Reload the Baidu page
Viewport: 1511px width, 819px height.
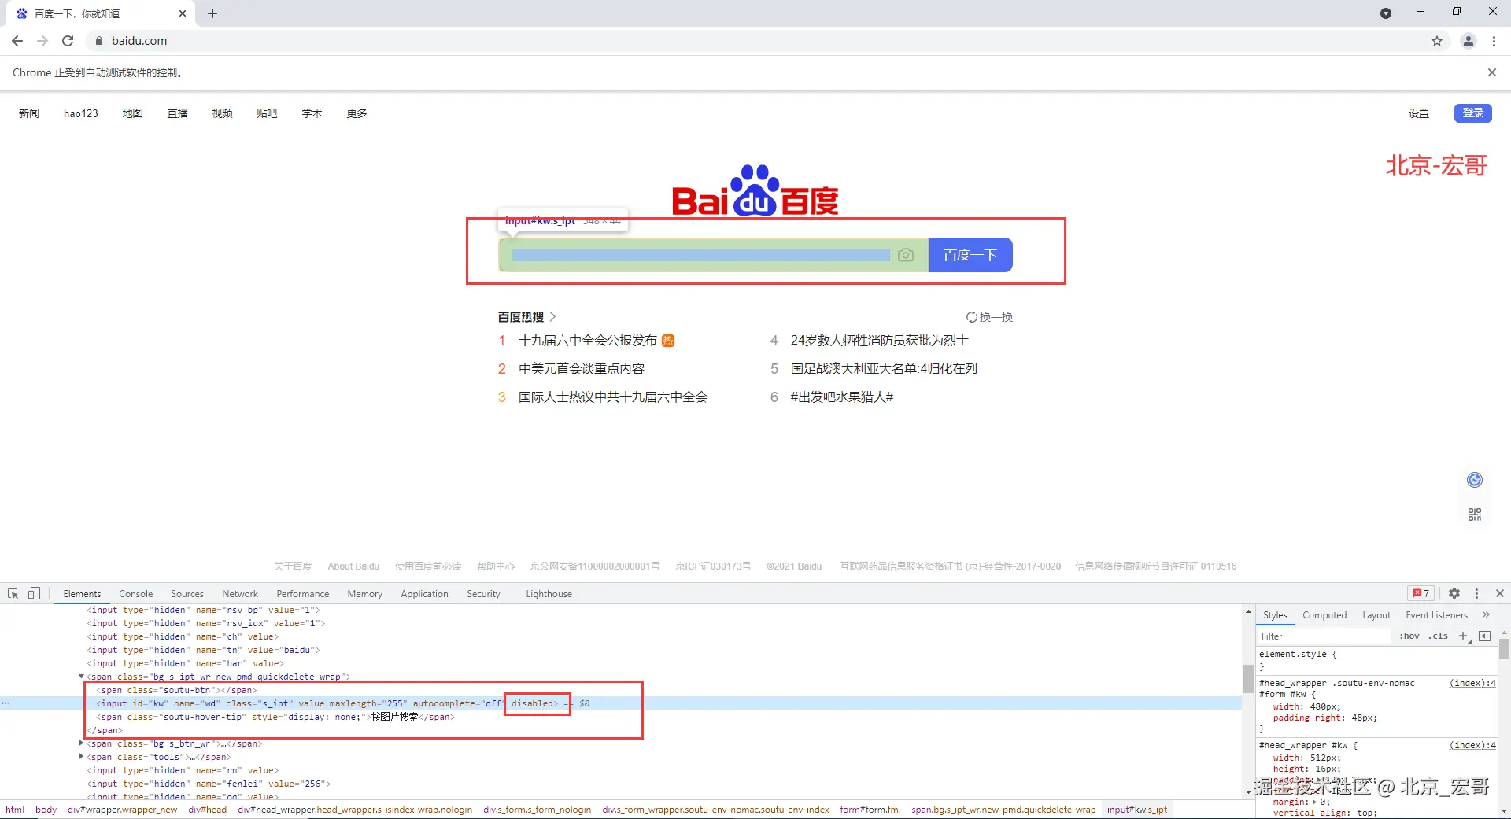(x=68, y=41)
